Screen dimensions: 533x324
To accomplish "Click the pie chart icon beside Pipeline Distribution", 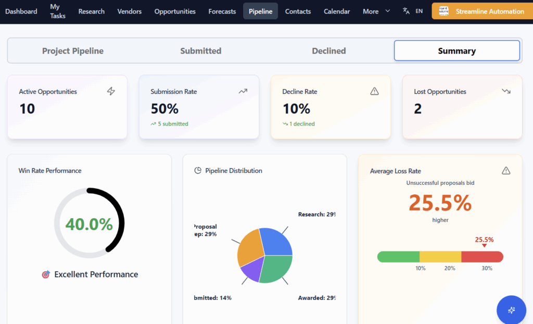I will [198, 170].
